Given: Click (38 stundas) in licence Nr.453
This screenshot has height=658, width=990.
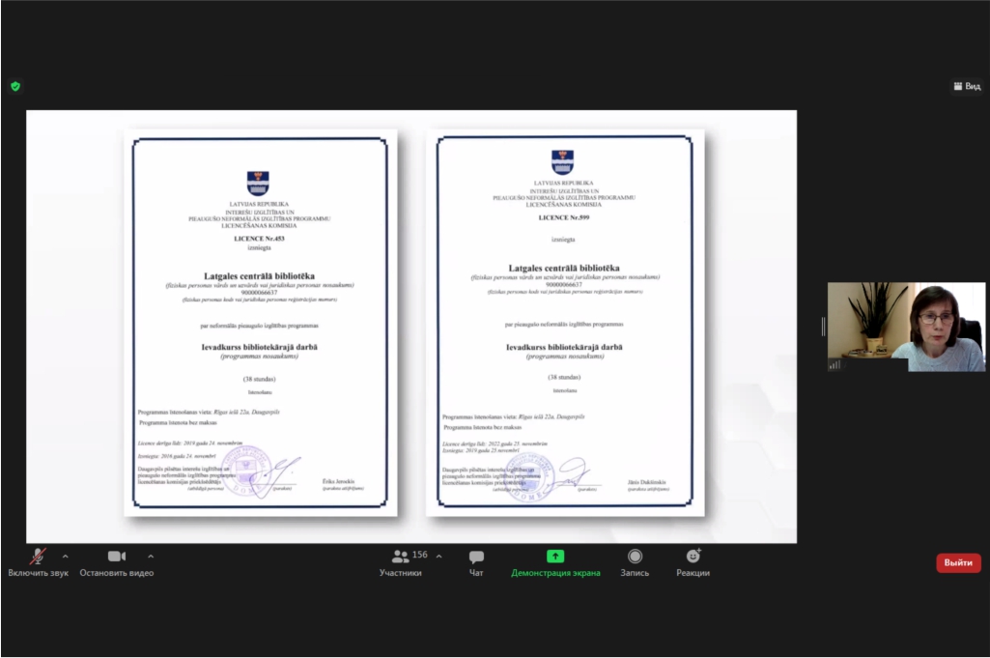Looking at the screenshot, I should tap(260, 379).
